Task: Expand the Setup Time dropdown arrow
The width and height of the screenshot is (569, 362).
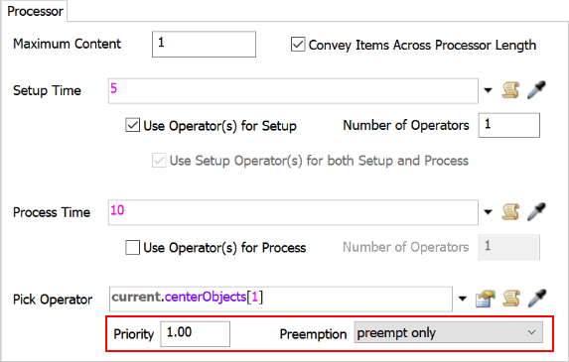Action: coord(489,90)
